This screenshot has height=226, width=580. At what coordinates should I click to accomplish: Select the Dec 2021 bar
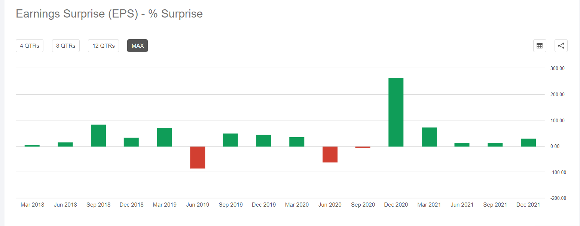[x=528, y=142]
